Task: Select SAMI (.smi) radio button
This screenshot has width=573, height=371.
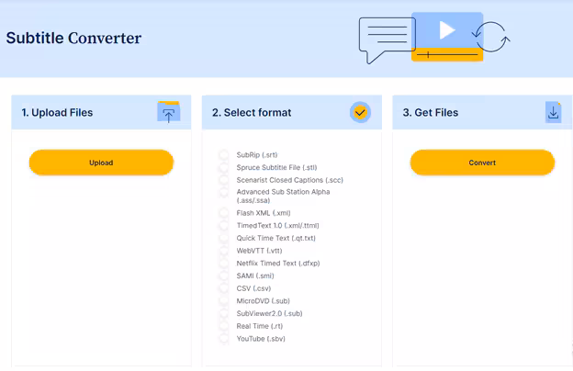Action: 224,275
